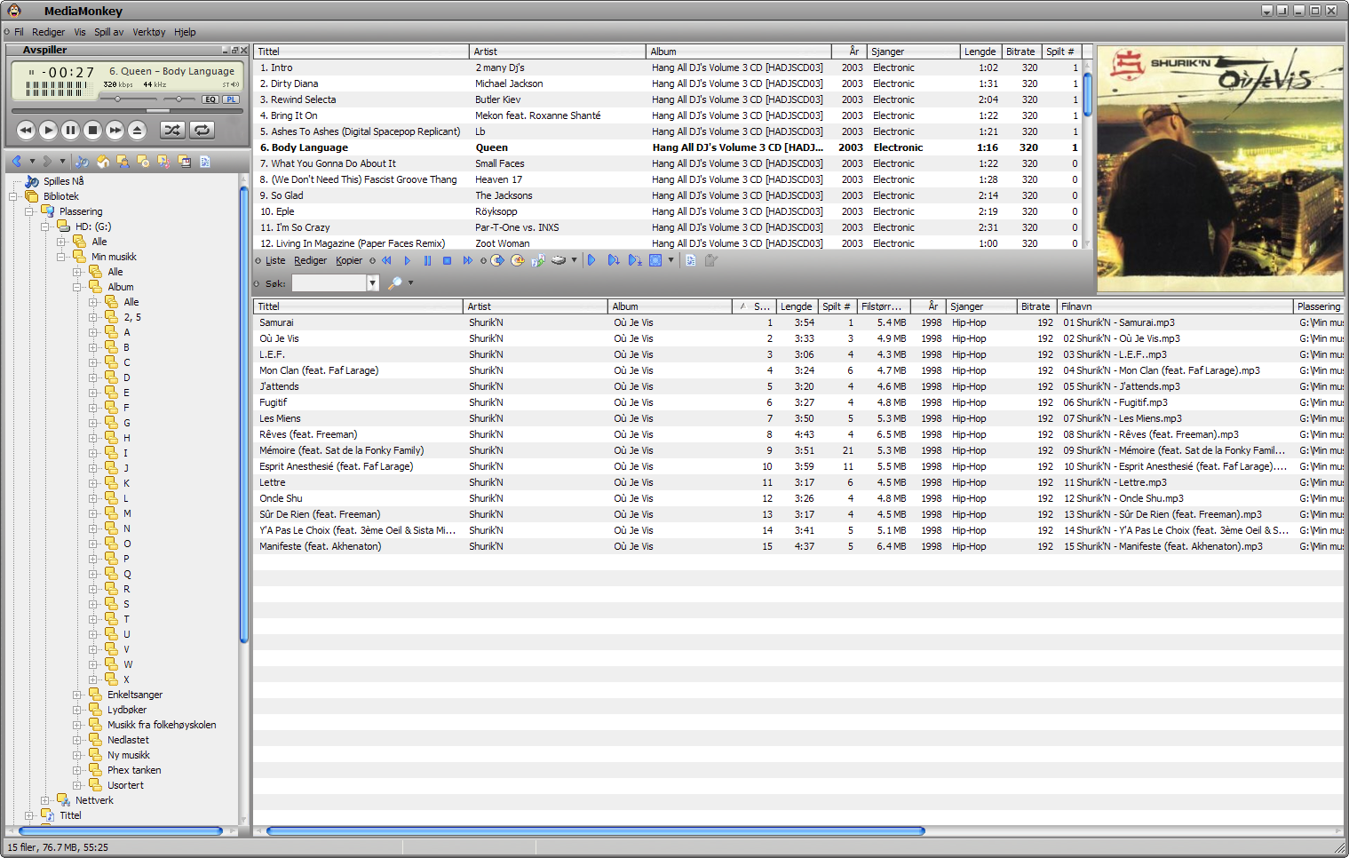Viewport: 1349px width, 858px height.
Task: Click the Liste button in playlist toolbar
Action: [x=275, y=260]
